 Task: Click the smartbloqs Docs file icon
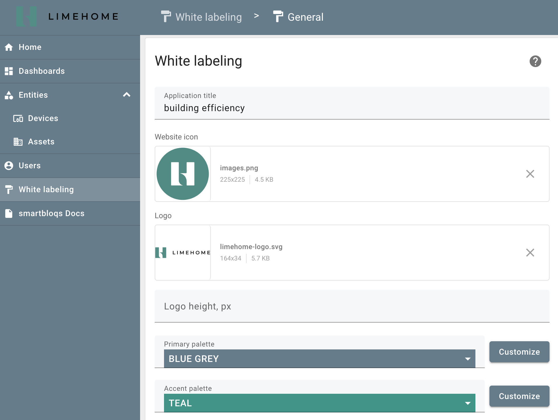(x=9, y=213)
